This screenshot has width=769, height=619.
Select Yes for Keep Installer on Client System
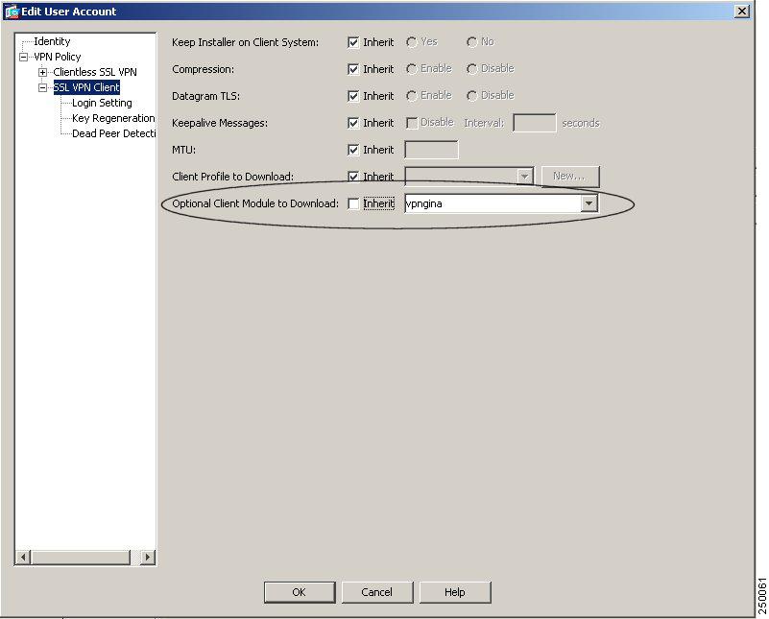click(x=412, y=42)
